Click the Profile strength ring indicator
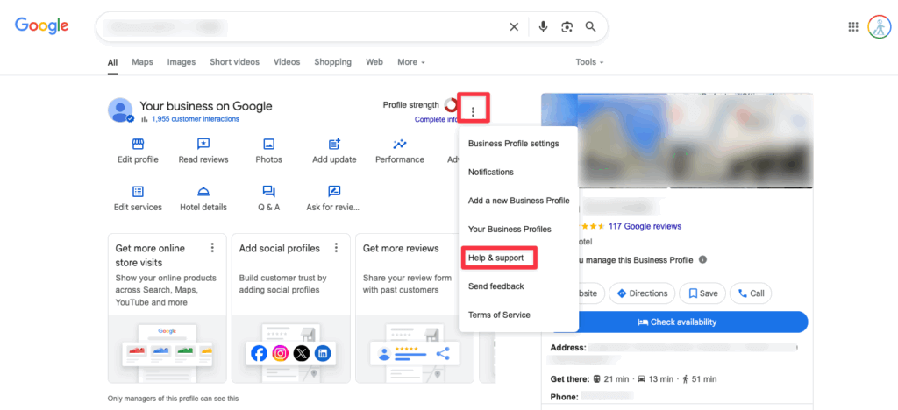The image size is (898, 410). (451, 104)
